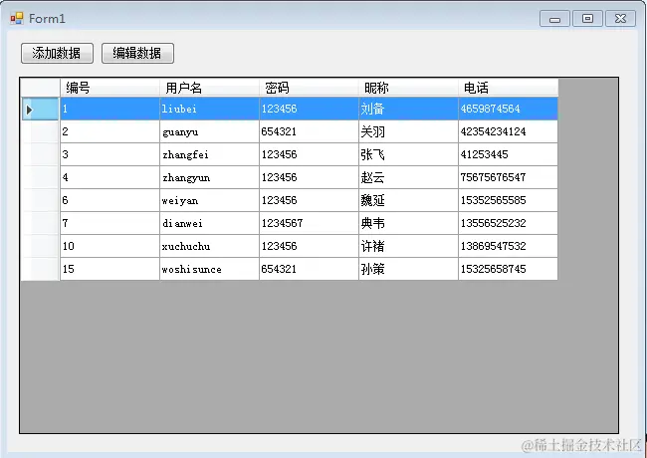The height and width of the screenshot is (458, 647).
Task: Select cell xuchuchu
Action: click(x=209, y=246)
